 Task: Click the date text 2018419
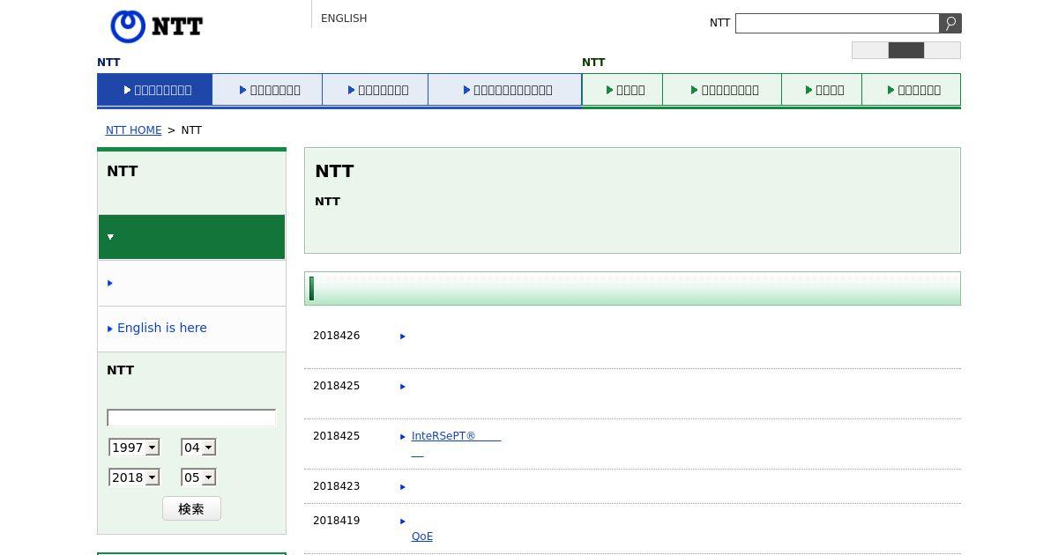pos(337,521)
